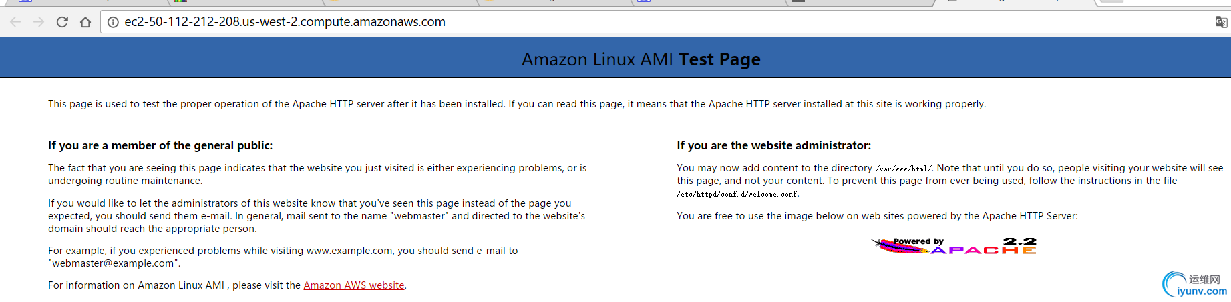Click the general public section heading
The height and width of the screenshot is (302, 1231).
pyautogui.click(x=160, y=145)
